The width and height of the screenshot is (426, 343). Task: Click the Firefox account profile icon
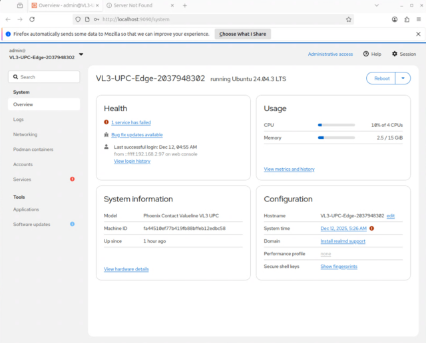click(395, 19)
